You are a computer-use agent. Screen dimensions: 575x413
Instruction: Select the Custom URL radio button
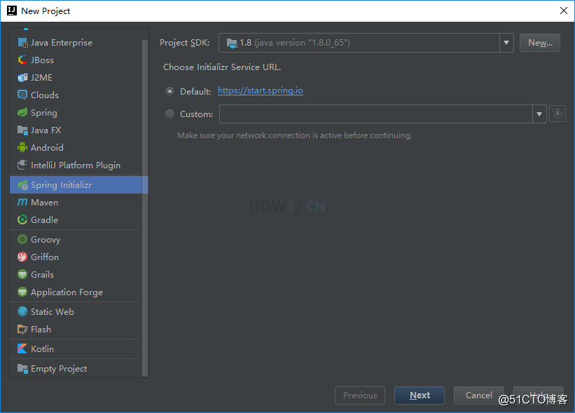point(169,114)
